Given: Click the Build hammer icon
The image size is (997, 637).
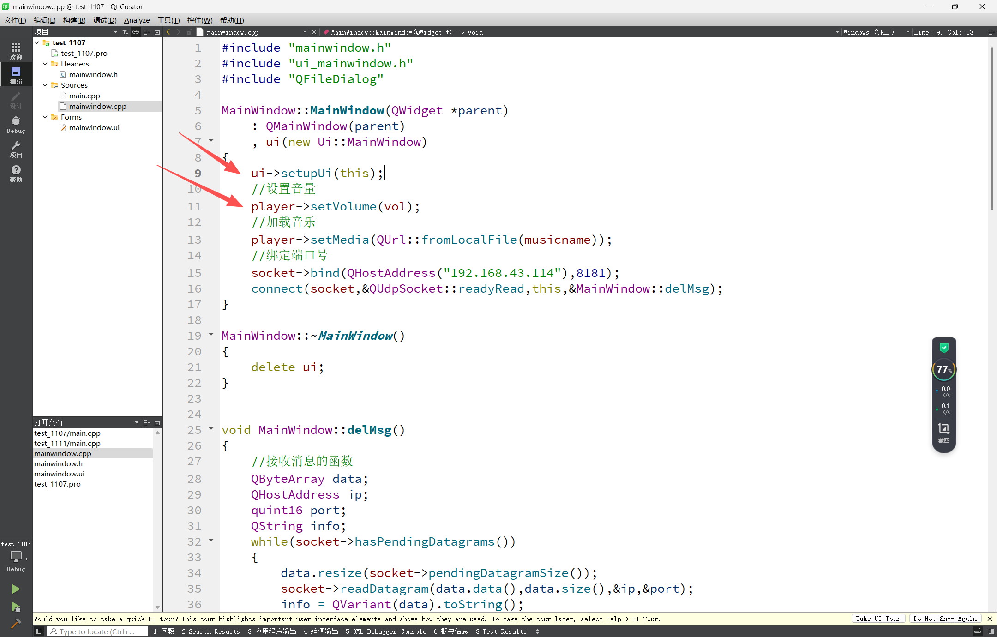Looking at the screenshot, I should click(x=15, y=624).
